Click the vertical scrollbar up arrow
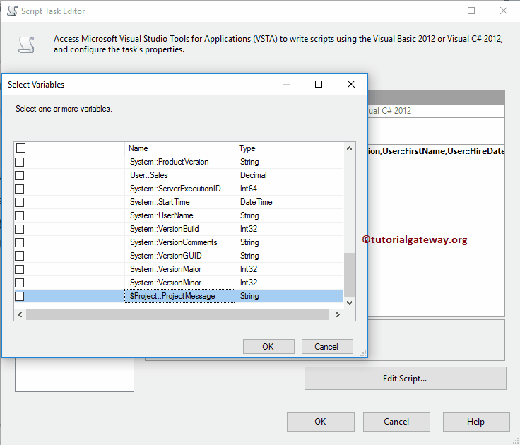The width and height of the screenshot is (520, 445). pos(349,148)
